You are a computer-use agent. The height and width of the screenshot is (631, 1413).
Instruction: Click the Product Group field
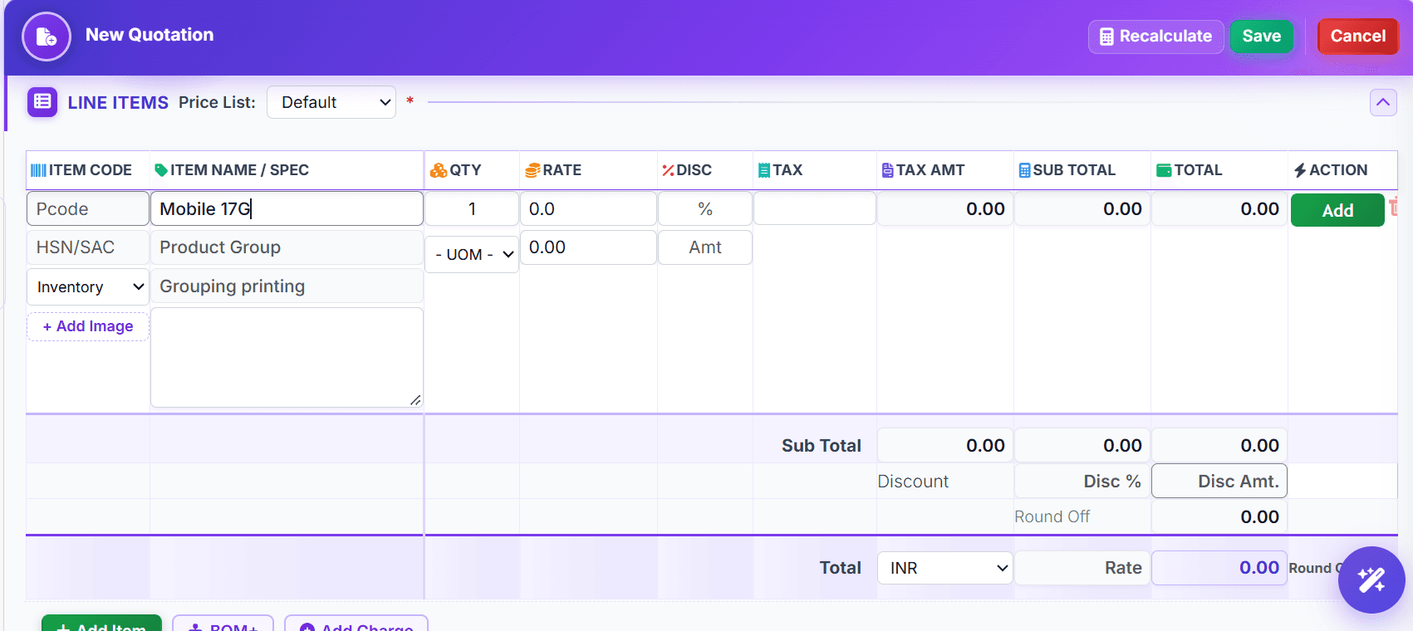[x=287, y=247]
